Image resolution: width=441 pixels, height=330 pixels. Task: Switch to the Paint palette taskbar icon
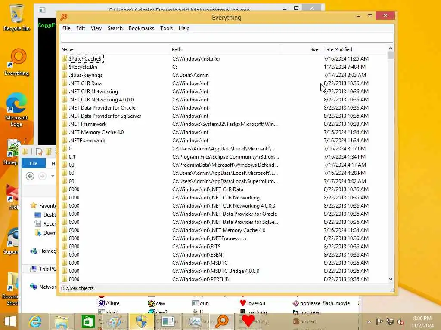coord(115,321)
